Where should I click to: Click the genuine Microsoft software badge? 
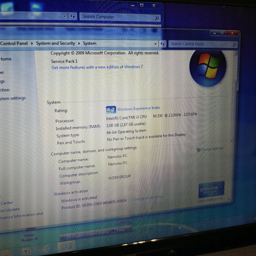pos(211,189)
